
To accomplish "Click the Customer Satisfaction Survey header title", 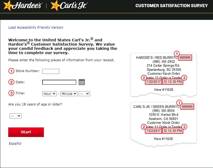I will [x=172, y=6].
